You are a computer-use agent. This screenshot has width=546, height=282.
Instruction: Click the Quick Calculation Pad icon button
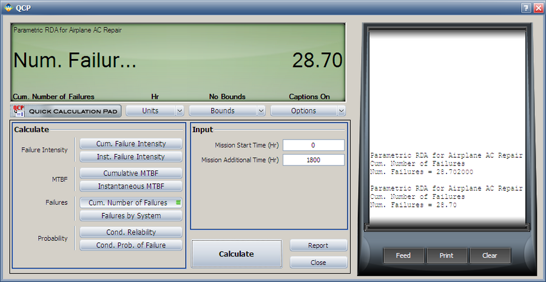click(66, 111)
